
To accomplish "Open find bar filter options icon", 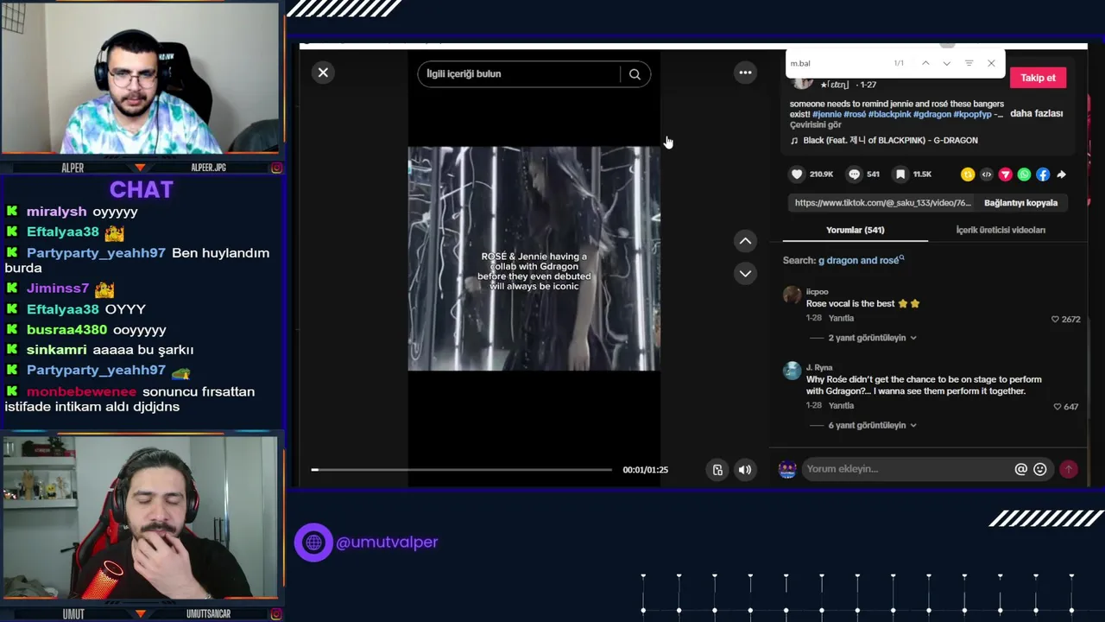I will pos(969,63).
